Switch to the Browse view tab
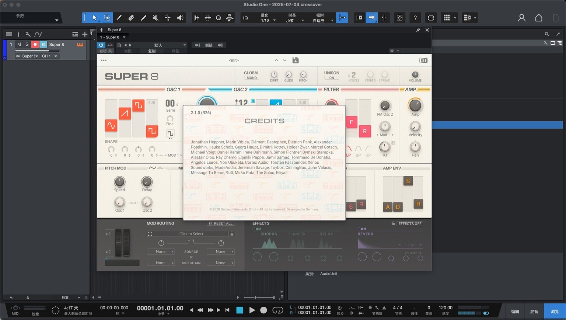 555,312
